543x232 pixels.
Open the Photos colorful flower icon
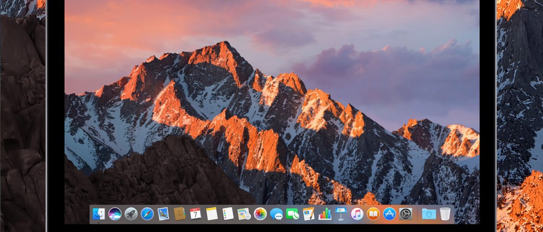(x=260, y=214)
